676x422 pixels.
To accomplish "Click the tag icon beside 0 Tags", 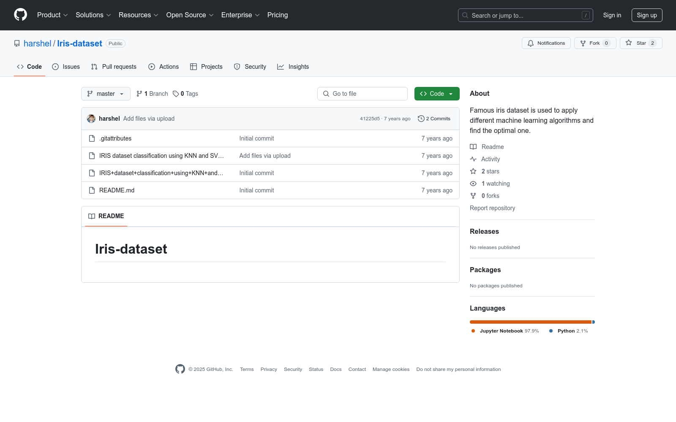I will coord(176,94).
